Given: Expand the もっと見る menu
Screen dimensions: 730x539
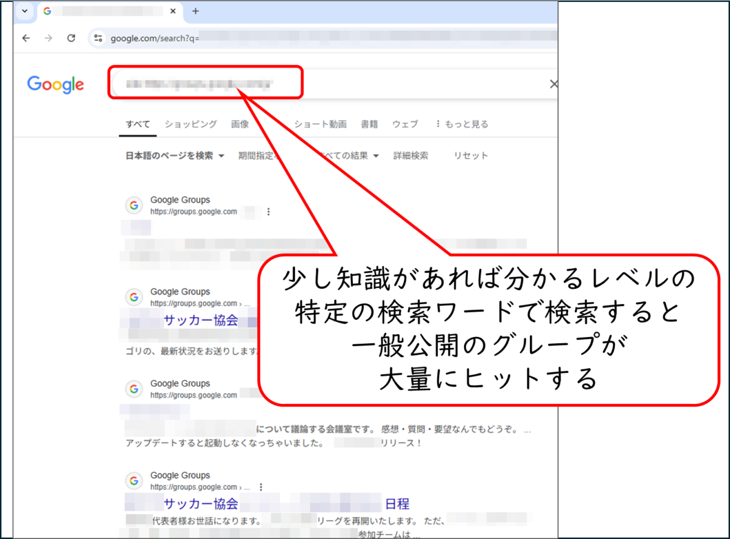Looking at the screenshot, I should point(462,124).
